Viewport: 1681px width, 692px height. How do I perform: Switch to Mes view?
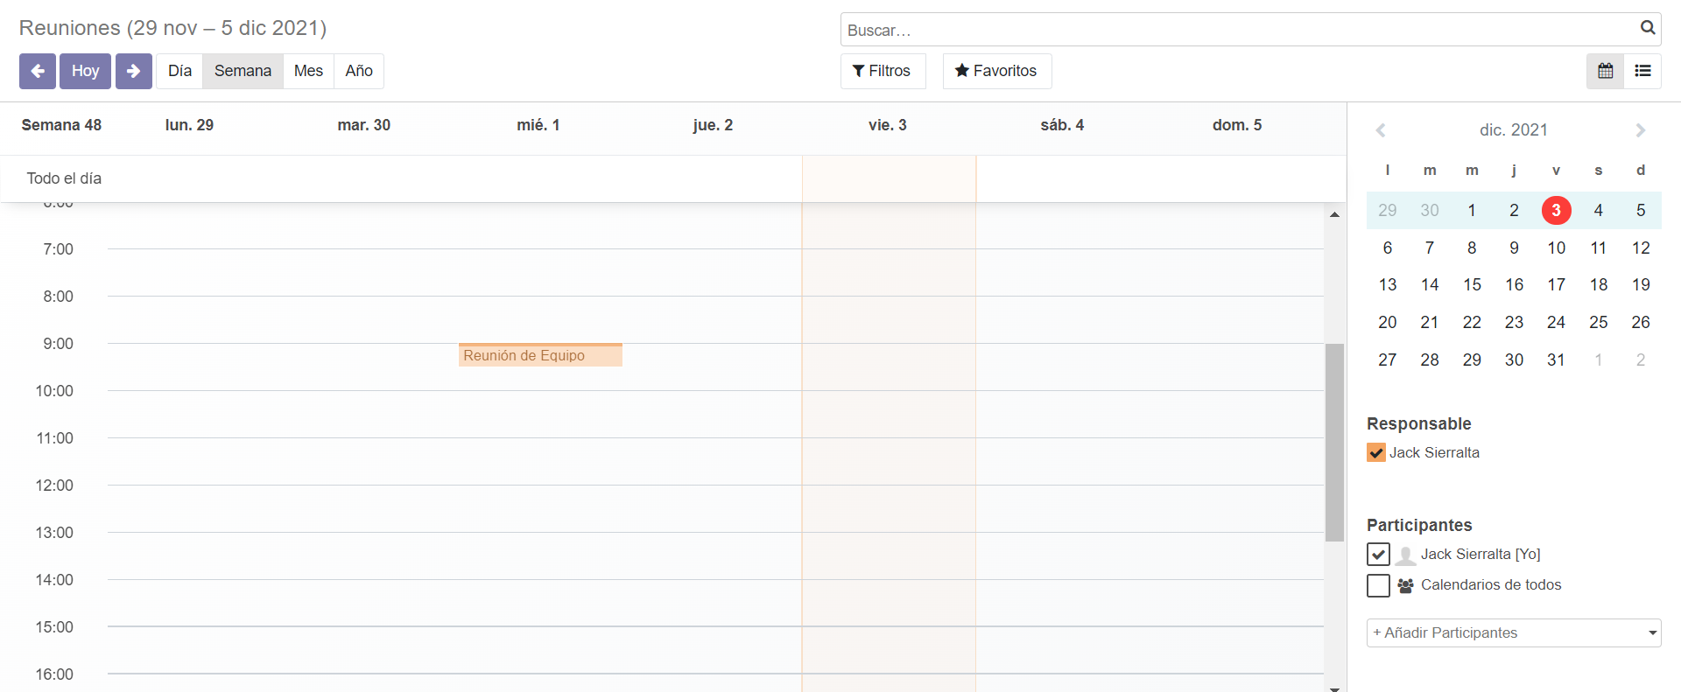[308, 71]
